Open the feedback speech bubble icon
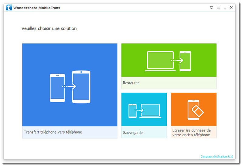The height and width of the screenshot is (167, 243). coord(212,8)
